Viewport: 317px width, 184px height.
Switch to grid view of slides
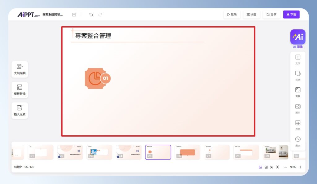266,167
